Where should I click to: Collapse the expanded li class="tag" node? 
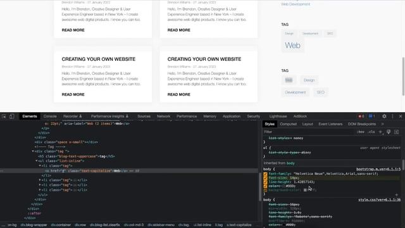(40, 166)
